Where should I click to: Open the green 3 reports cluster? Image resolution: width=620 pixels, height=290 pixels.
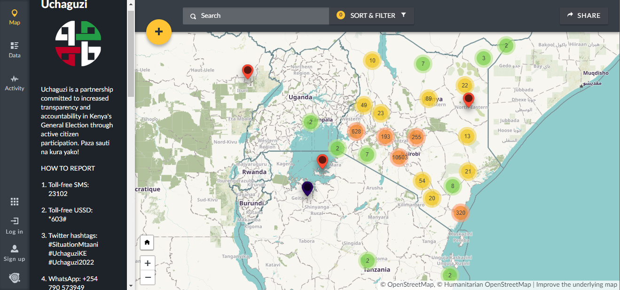click(x=483, y=59)
